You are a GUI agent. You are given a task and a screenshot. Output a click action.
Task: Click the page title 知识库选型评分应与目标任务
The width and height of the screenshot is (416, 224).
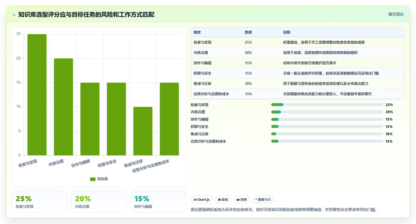click(86, 15)
